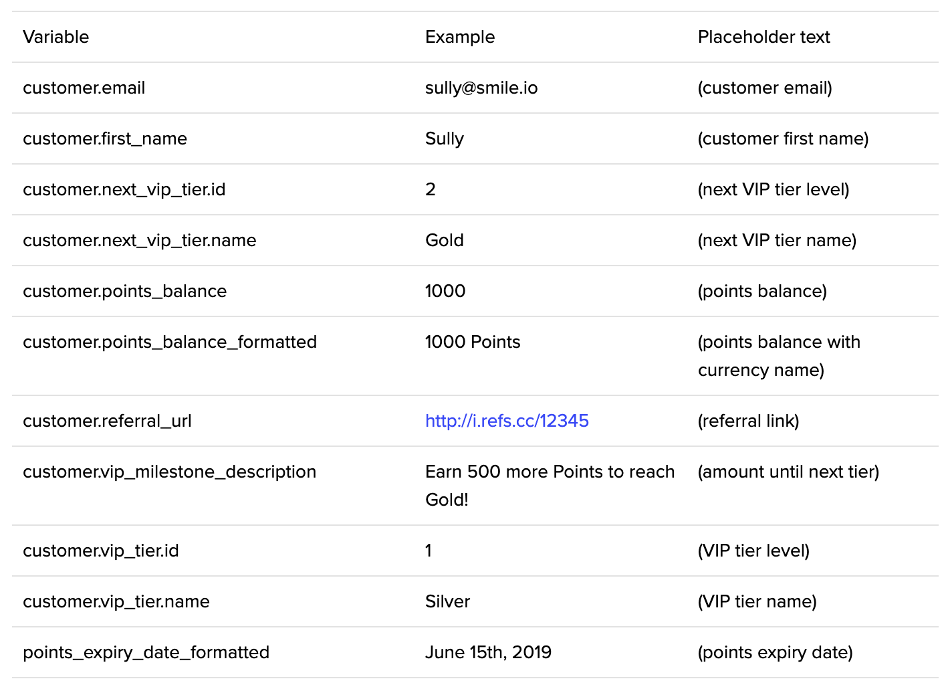Click the customer.next_vip_tier.name variable
Viewport: 948px width, 689px height.
click(140, 240)
